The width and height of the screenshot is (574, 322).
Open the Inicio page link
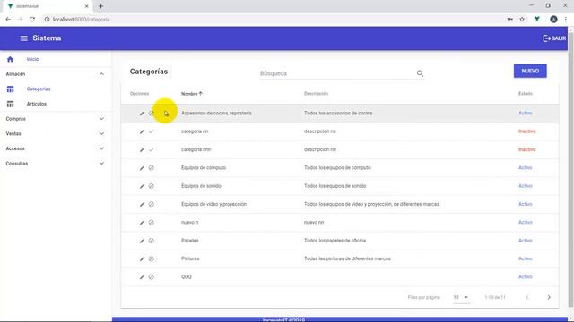pos(32,59)
